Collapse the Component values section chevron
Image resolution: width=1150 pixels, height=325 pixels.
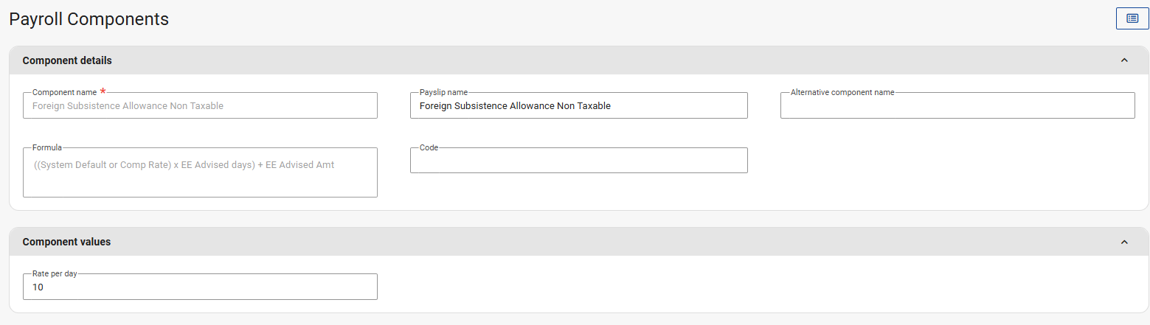1124,242
